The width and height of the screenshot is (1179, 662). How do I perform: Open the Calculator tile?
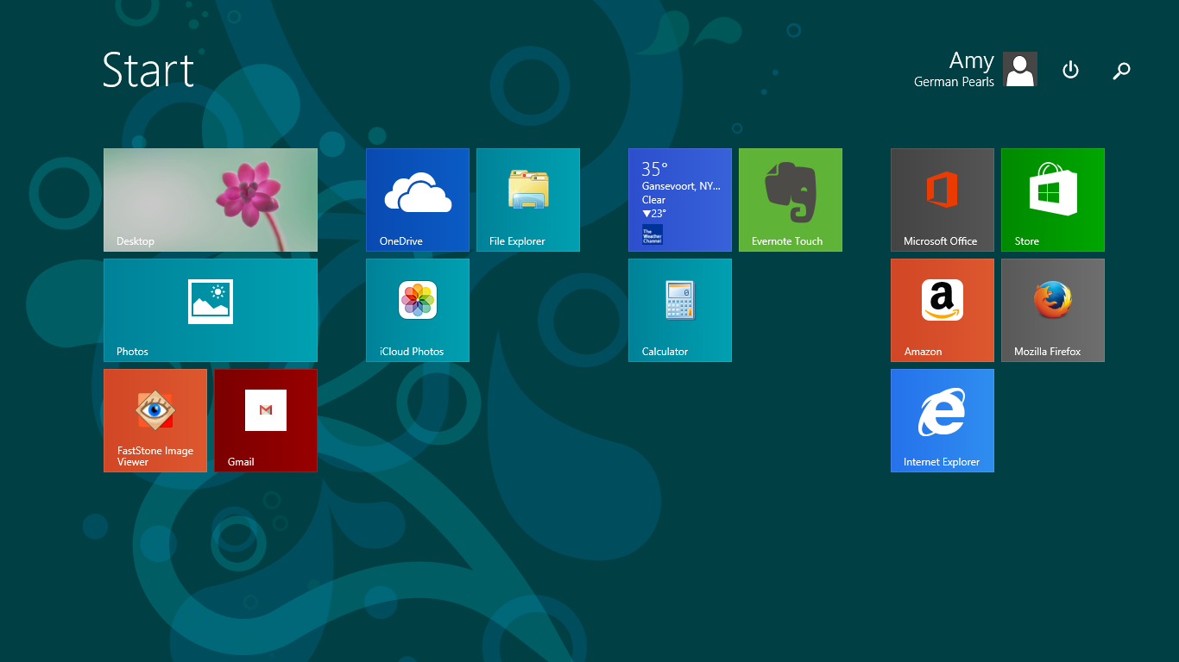pyautogui.click(x=680, y=310)
